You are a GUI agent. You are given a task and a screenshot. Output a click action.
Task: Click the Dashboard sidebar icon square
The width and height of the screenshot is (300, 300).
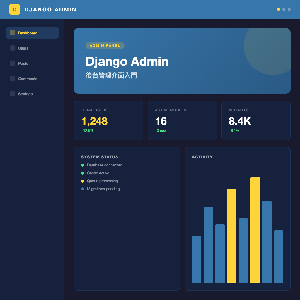(x=13, y=33)
